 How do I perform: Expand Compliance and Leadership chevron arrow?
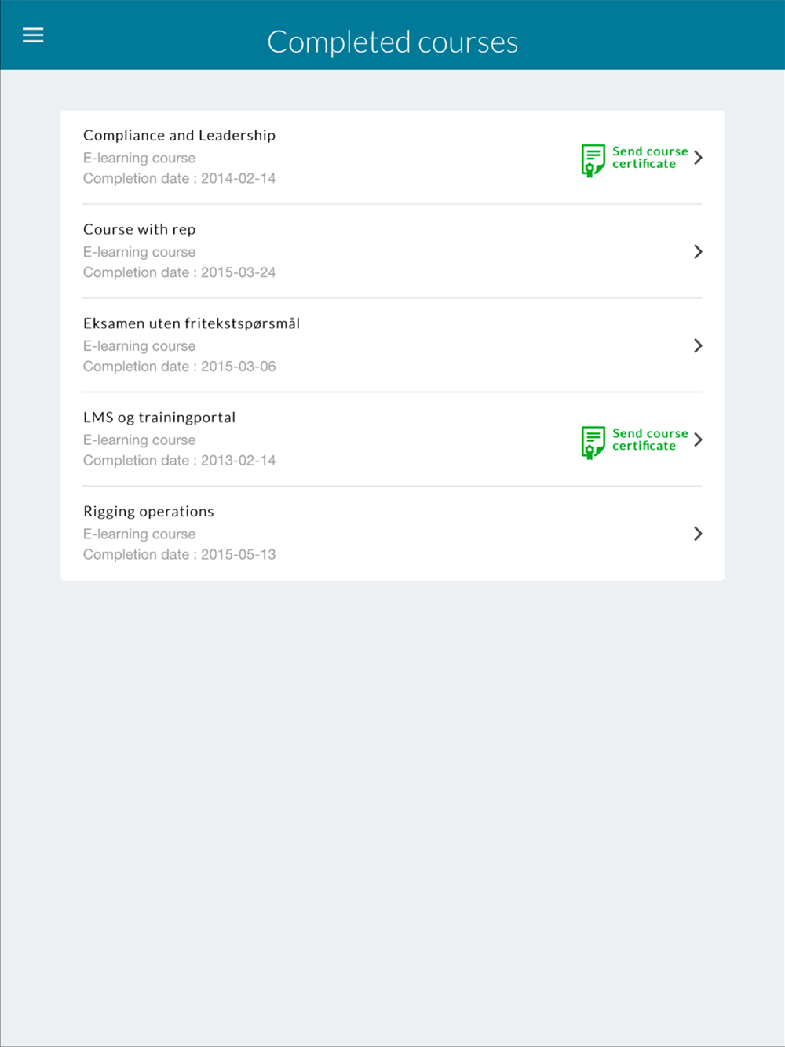click(698, 158)
